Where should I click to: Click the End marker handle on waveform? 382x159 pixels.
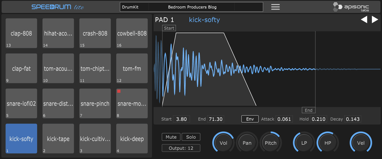(x=309, y=110)
